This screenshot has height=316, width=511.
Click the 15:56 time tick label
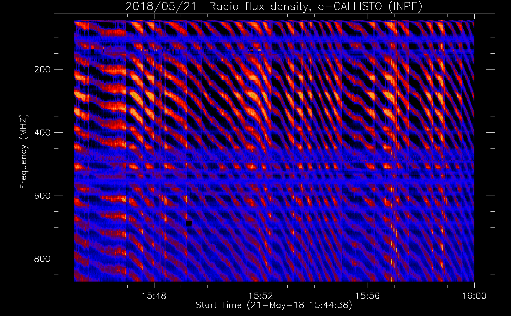368,296
